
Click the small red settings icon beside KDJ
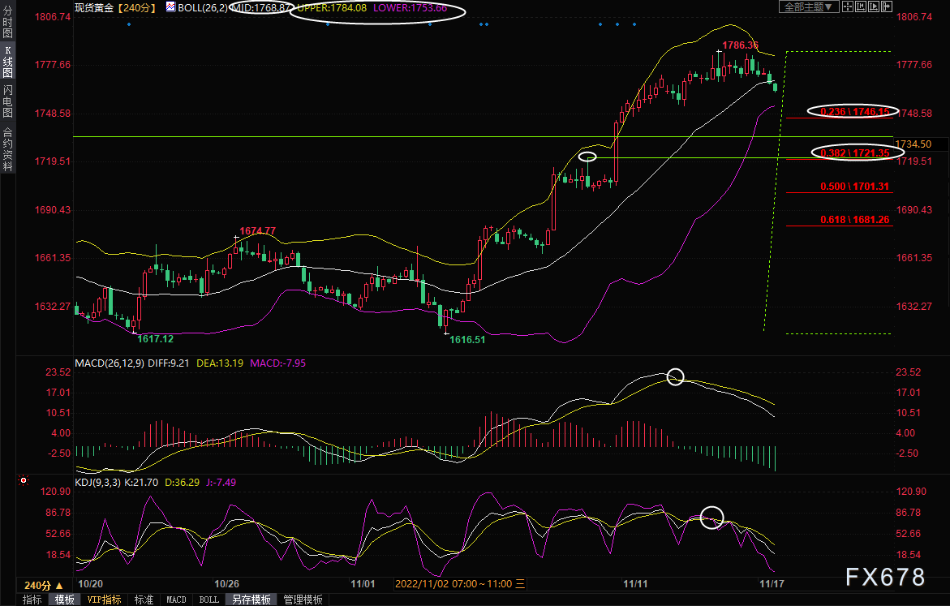tap(23, 481)
